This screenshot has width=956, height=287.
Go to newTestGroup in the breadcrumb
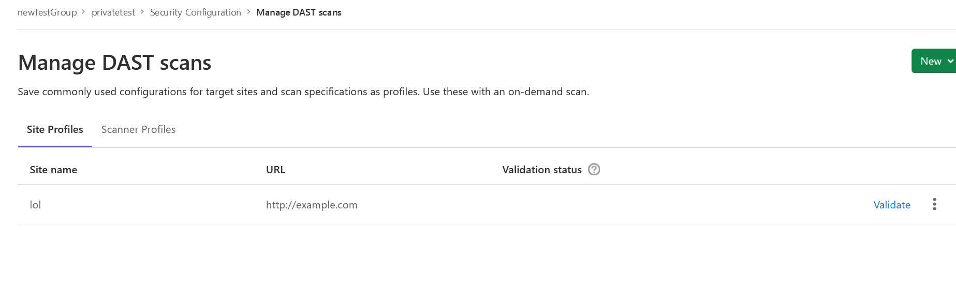pyautogui.click(x=47, y=12)
